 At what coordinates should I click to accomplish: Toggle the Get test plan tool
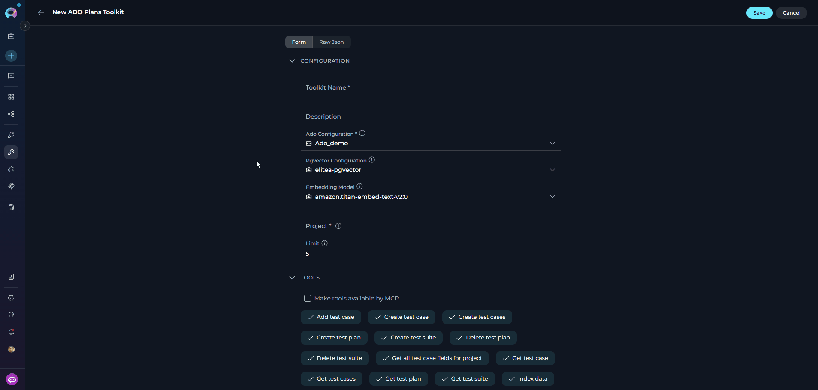(398, 379)
